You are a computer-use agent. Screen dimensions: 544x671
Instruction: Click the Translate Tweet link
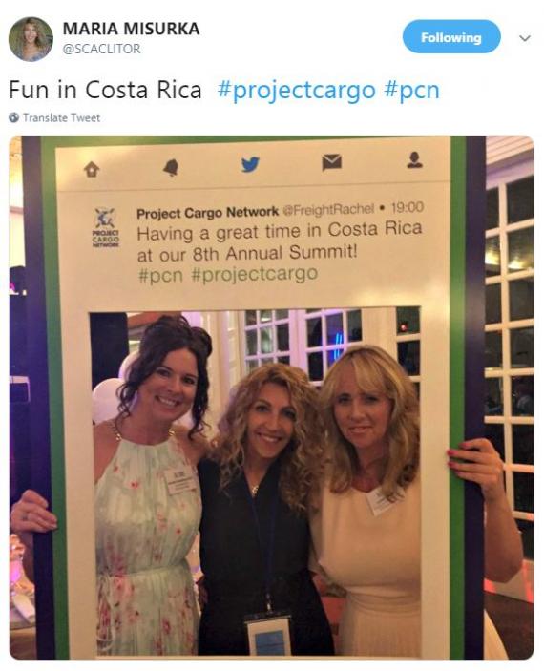(61, 117)
